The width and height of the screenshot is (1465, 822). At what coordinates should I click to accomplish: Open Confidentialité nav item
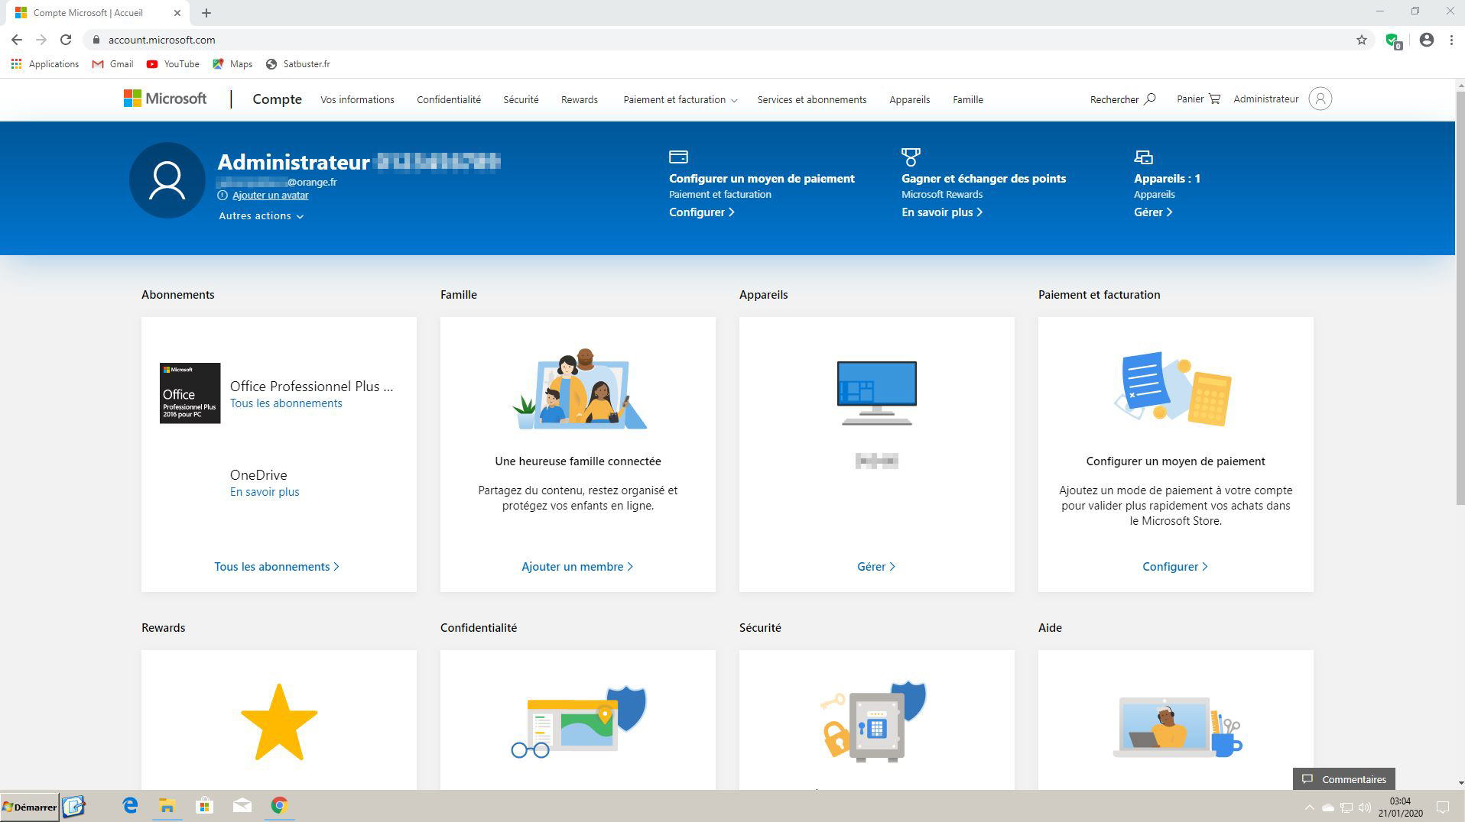[x=449, y=100]
